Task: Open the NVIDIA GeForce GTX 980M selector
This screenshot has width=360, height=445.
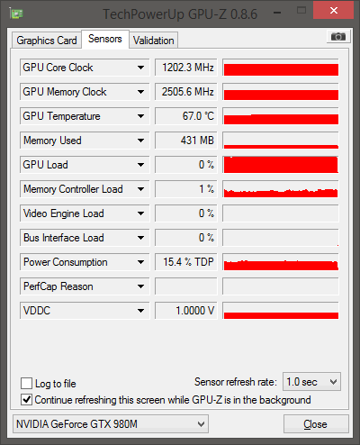Action: (x=111, y=424)
